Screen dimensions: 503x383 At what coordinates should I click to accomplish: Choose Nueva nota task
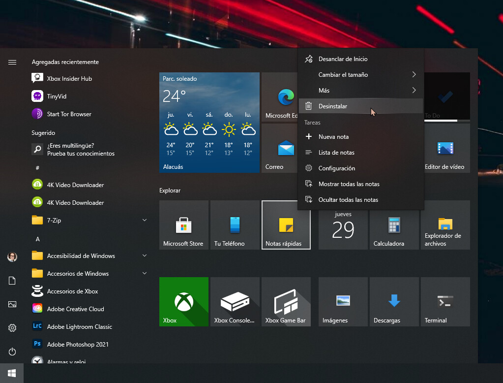[x=361, y=136]
